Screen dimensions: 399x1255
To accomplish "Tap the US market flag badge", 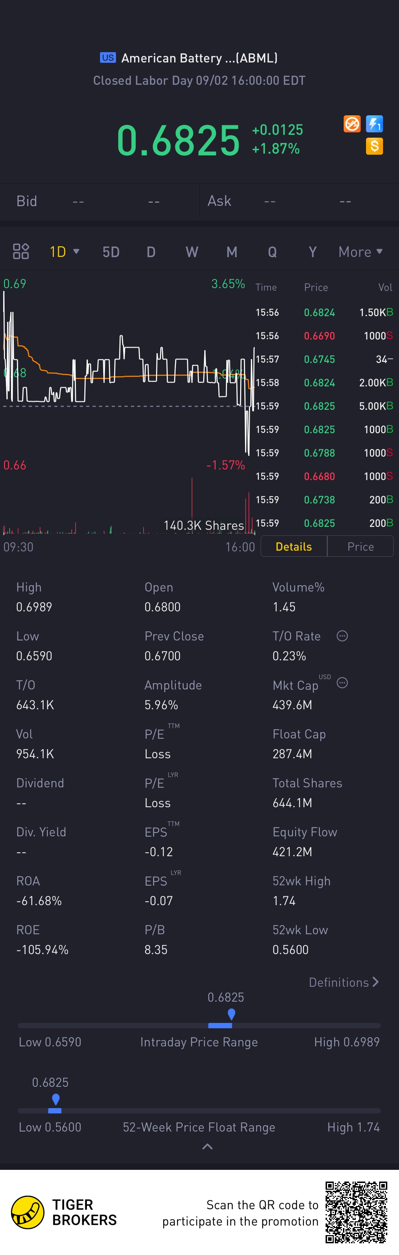I will tap(108, 57).
